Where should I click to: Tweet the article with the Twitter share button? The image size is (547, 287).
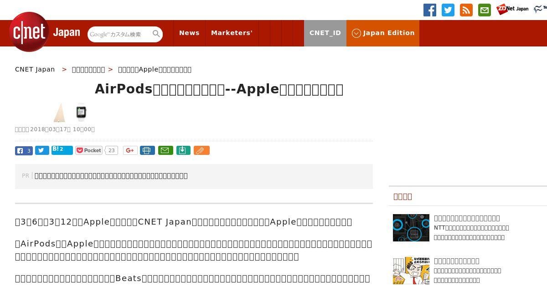tap(42, 150)
